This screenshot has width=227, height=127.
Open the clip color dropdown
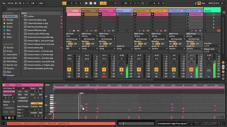[9, 91]
